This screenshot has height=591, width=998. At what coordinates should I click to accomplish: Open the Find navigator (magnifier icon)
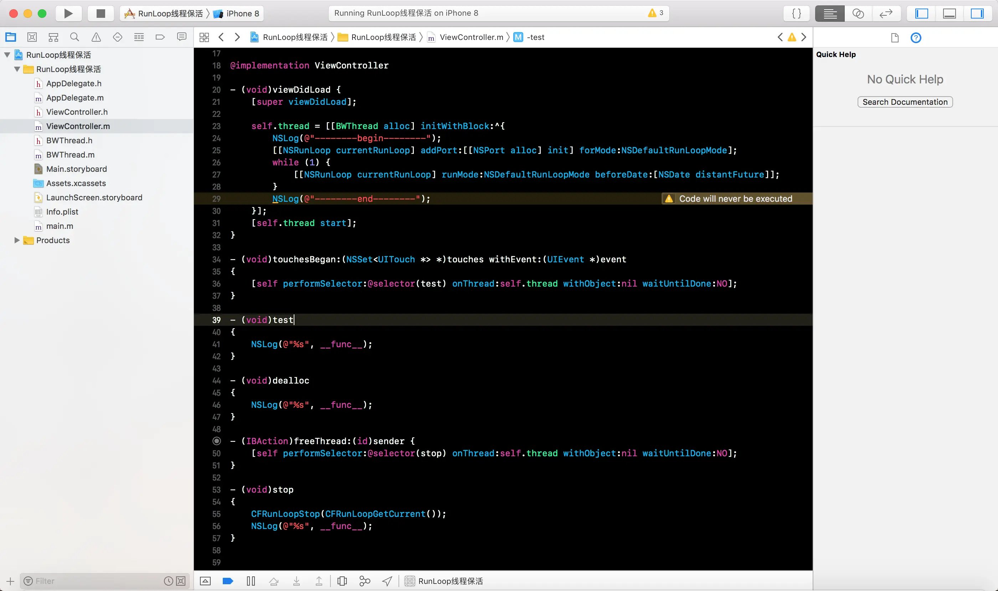coord(74,37)
